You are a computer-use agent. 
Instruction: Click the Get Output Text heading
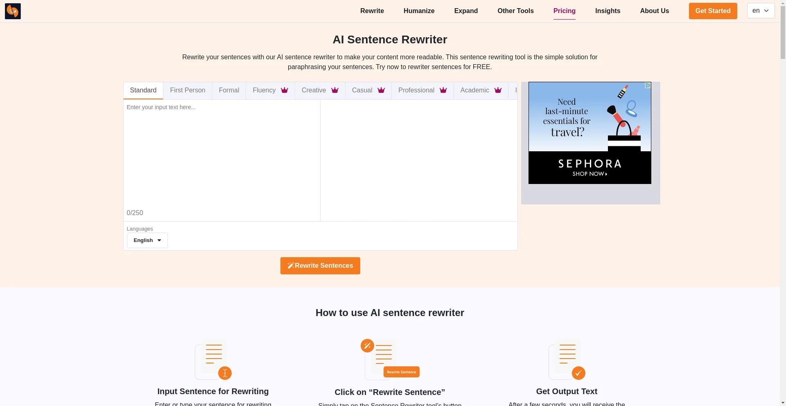pos(567,391)
